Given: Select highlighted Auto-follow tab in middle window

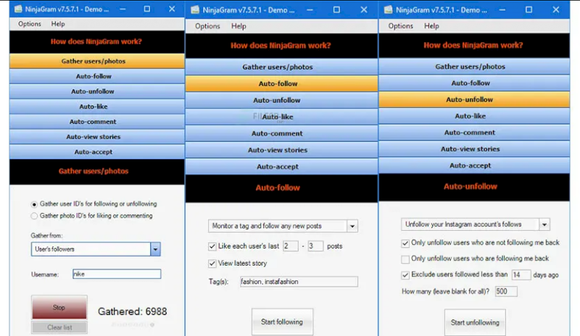Looking at the screenshot, I should point(281,83).
